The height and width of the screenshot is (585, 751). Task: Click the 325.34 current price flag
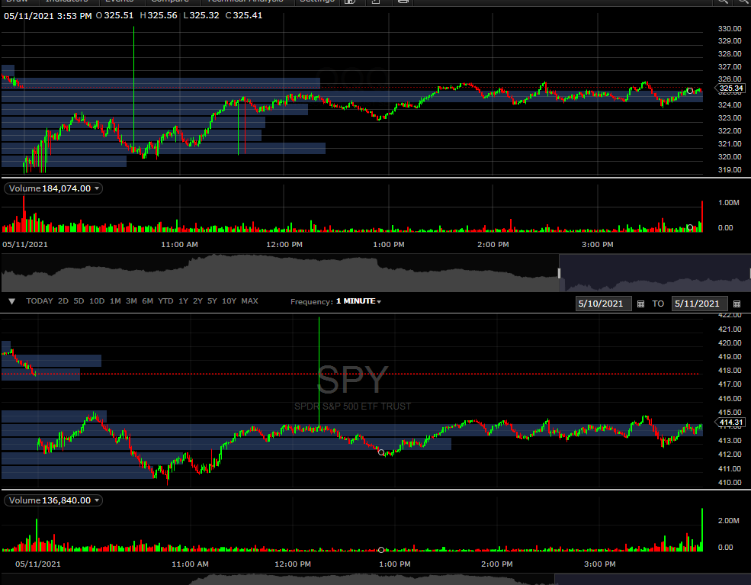730,88
